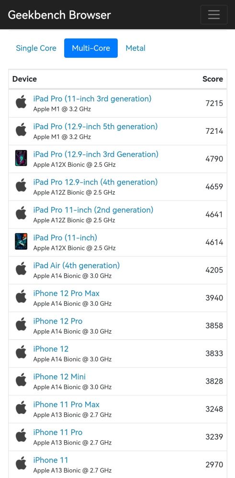Click Apple logo beside the iPhone 11 row

click(x=21, y=463)
